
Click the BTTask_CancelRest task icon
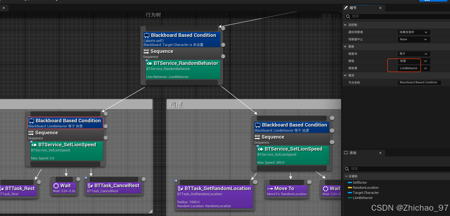pyautogui.click(x=90, y=186)
